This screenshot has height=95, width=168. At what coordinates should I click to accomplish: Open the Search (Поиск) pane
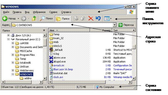click(46, 18)
